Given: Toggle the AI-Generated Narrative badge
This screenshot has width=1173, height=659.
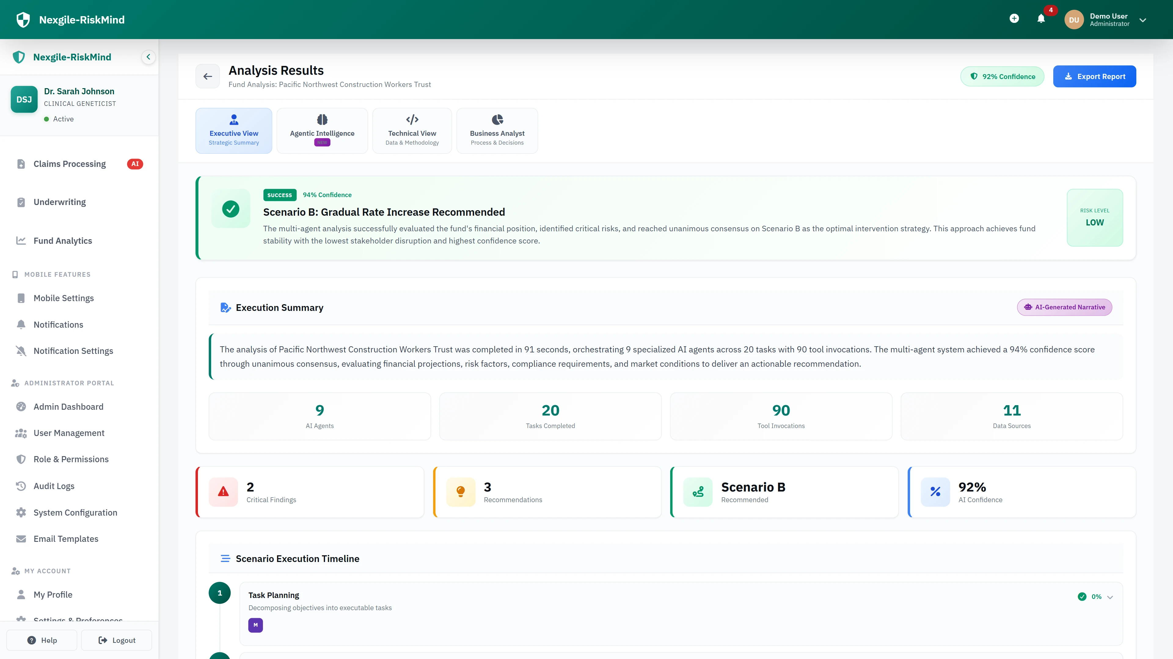Looking at the screenshot, I should (1065, 307).
